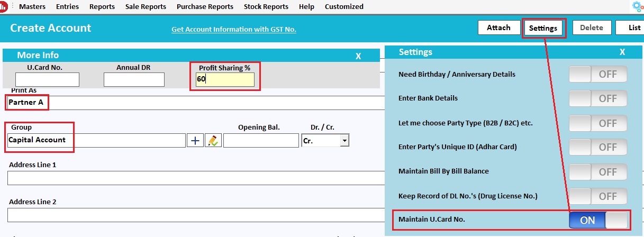The image size is (644, 237).
Task: Click the pencil edit icon beside Group
Action: pos(213,140)
